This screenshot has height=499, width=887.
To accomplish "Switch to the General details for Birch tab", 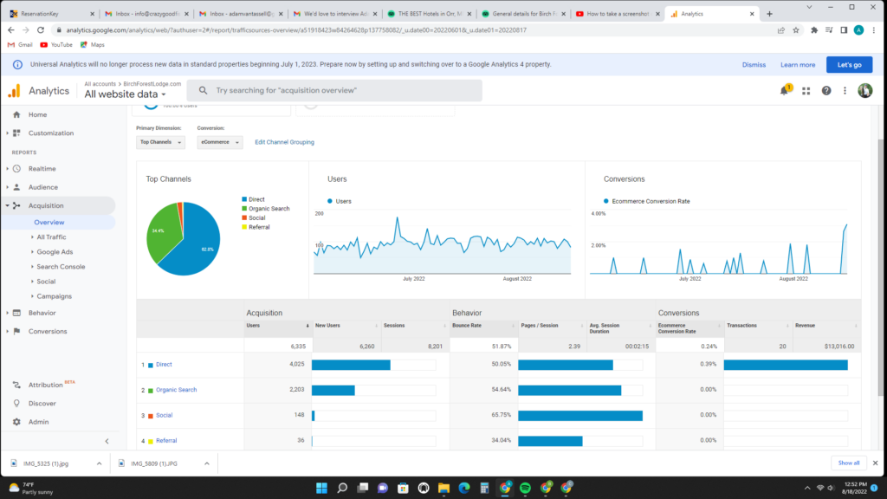I will coord(524,14).
